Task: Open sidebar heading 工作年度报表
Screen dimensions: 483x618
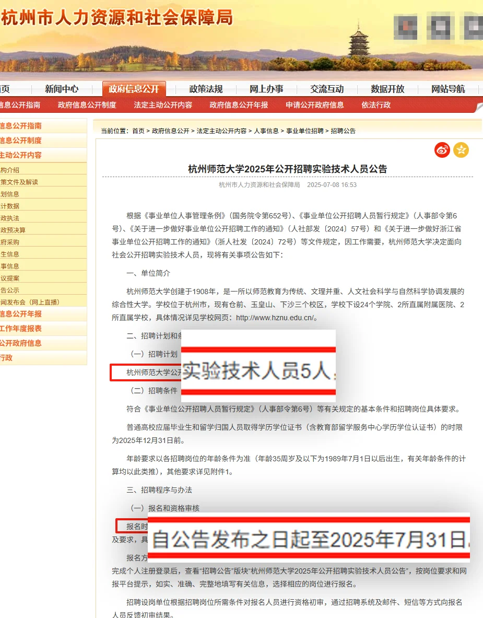Action: (x=21, y=329)
